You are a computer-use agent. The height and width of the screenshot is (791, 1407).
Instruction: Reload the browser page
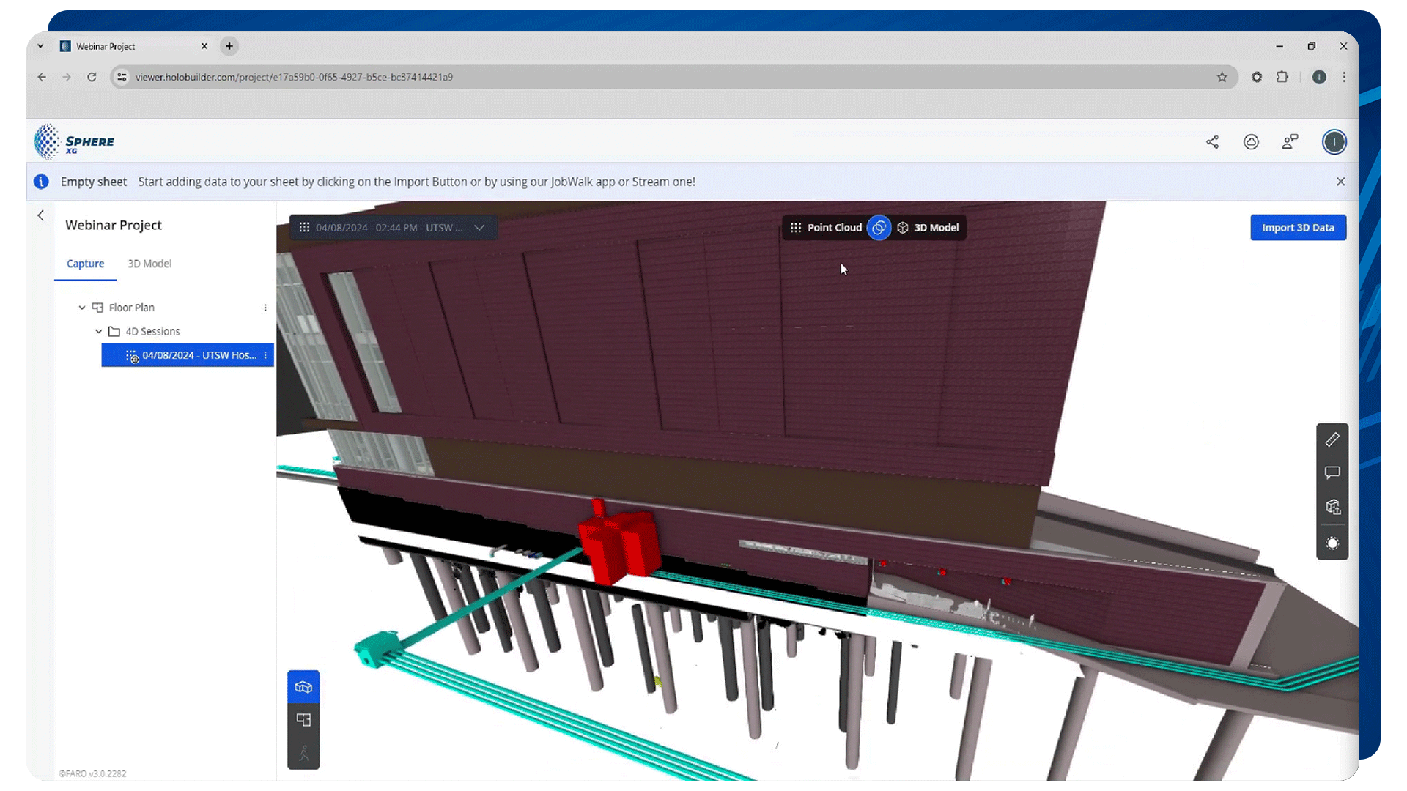[92, 77]
